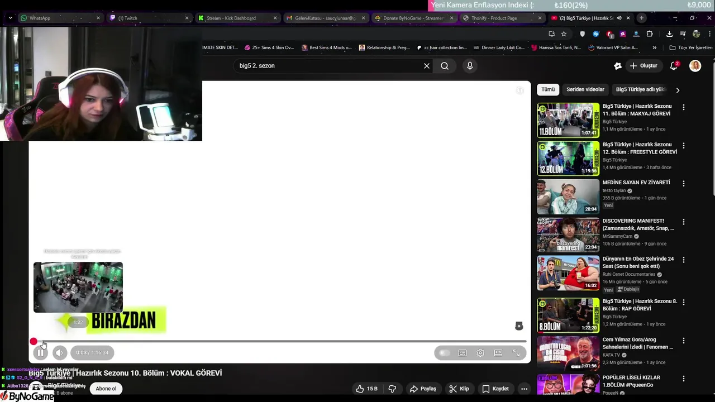
Task: Save the video with Kaydet button
Action: click(x=495, y=389)
